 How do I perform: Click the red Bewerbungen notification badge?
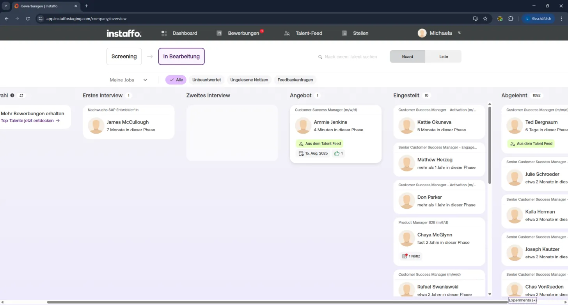point(262,31)
